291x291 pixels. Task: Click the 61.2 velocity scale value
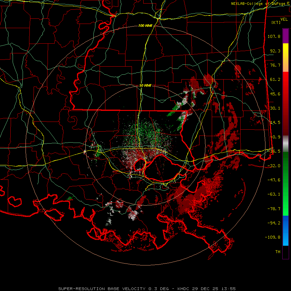(275, 80)
